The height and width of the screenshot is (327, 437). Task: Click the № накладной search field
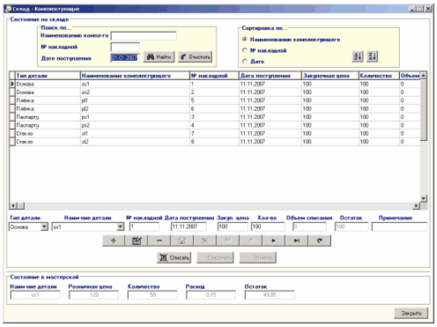pos(125,47)
